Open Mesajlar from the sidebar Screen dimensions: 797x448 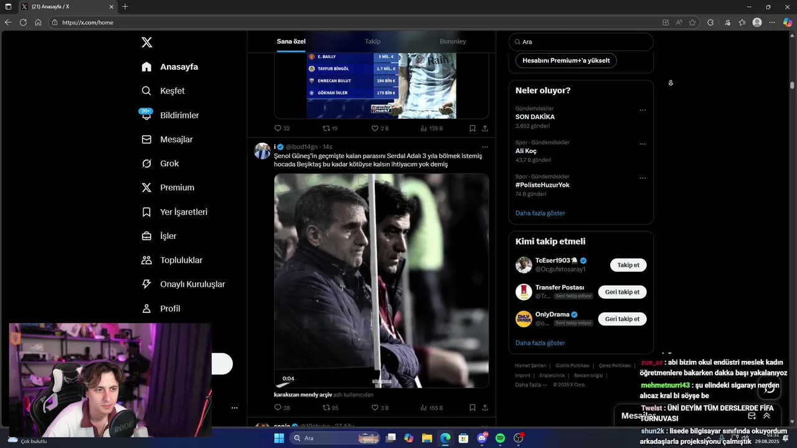(167, 139)
